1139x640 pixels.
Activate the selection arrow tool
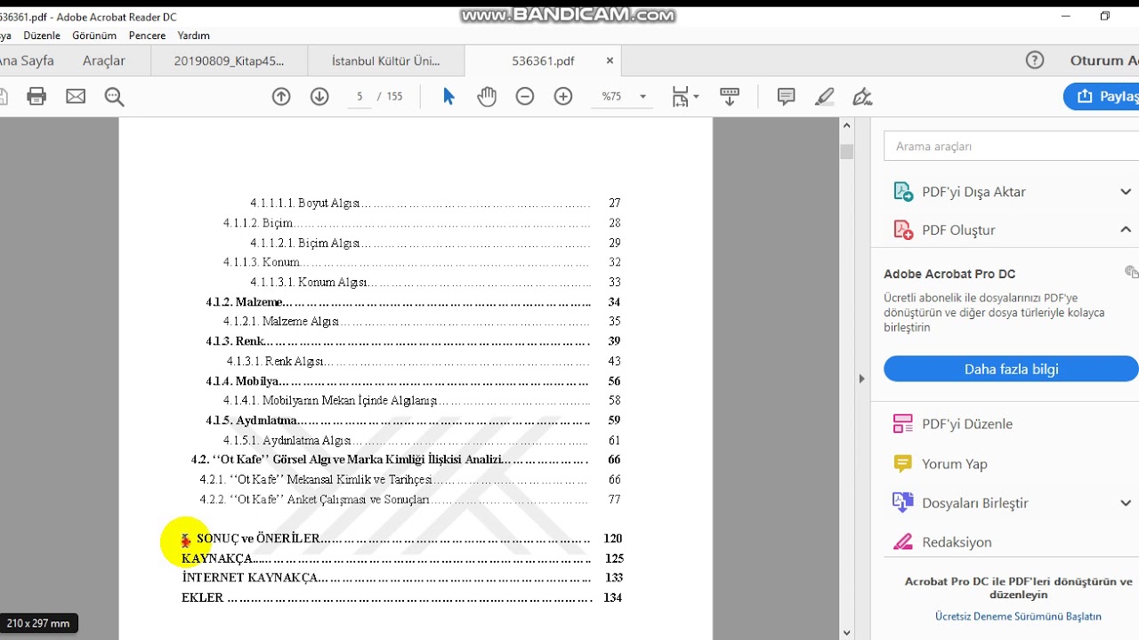(x=448, y=96)
